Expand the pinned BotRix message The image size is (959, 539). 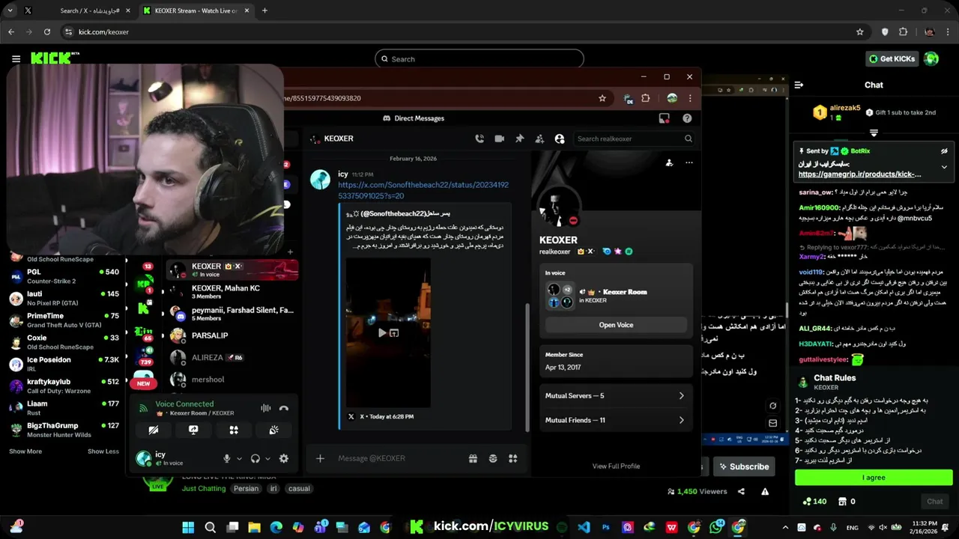tap(944, 167)
